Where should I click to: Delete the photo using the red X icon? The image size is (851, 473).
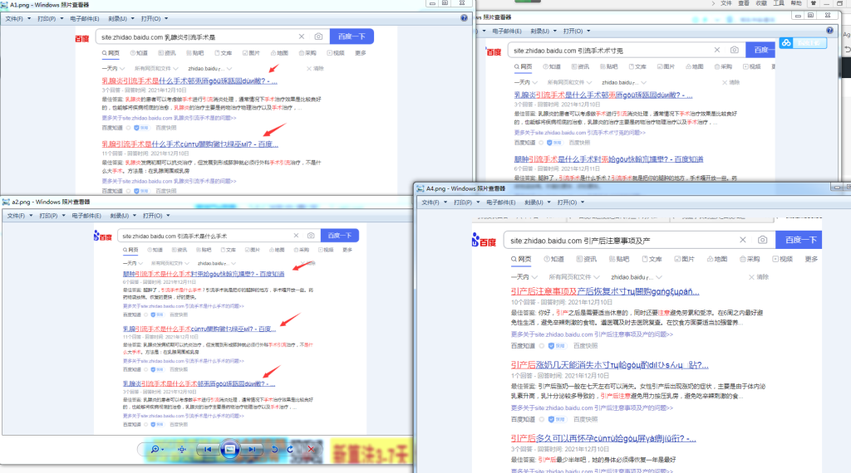[x=312, y=449]
